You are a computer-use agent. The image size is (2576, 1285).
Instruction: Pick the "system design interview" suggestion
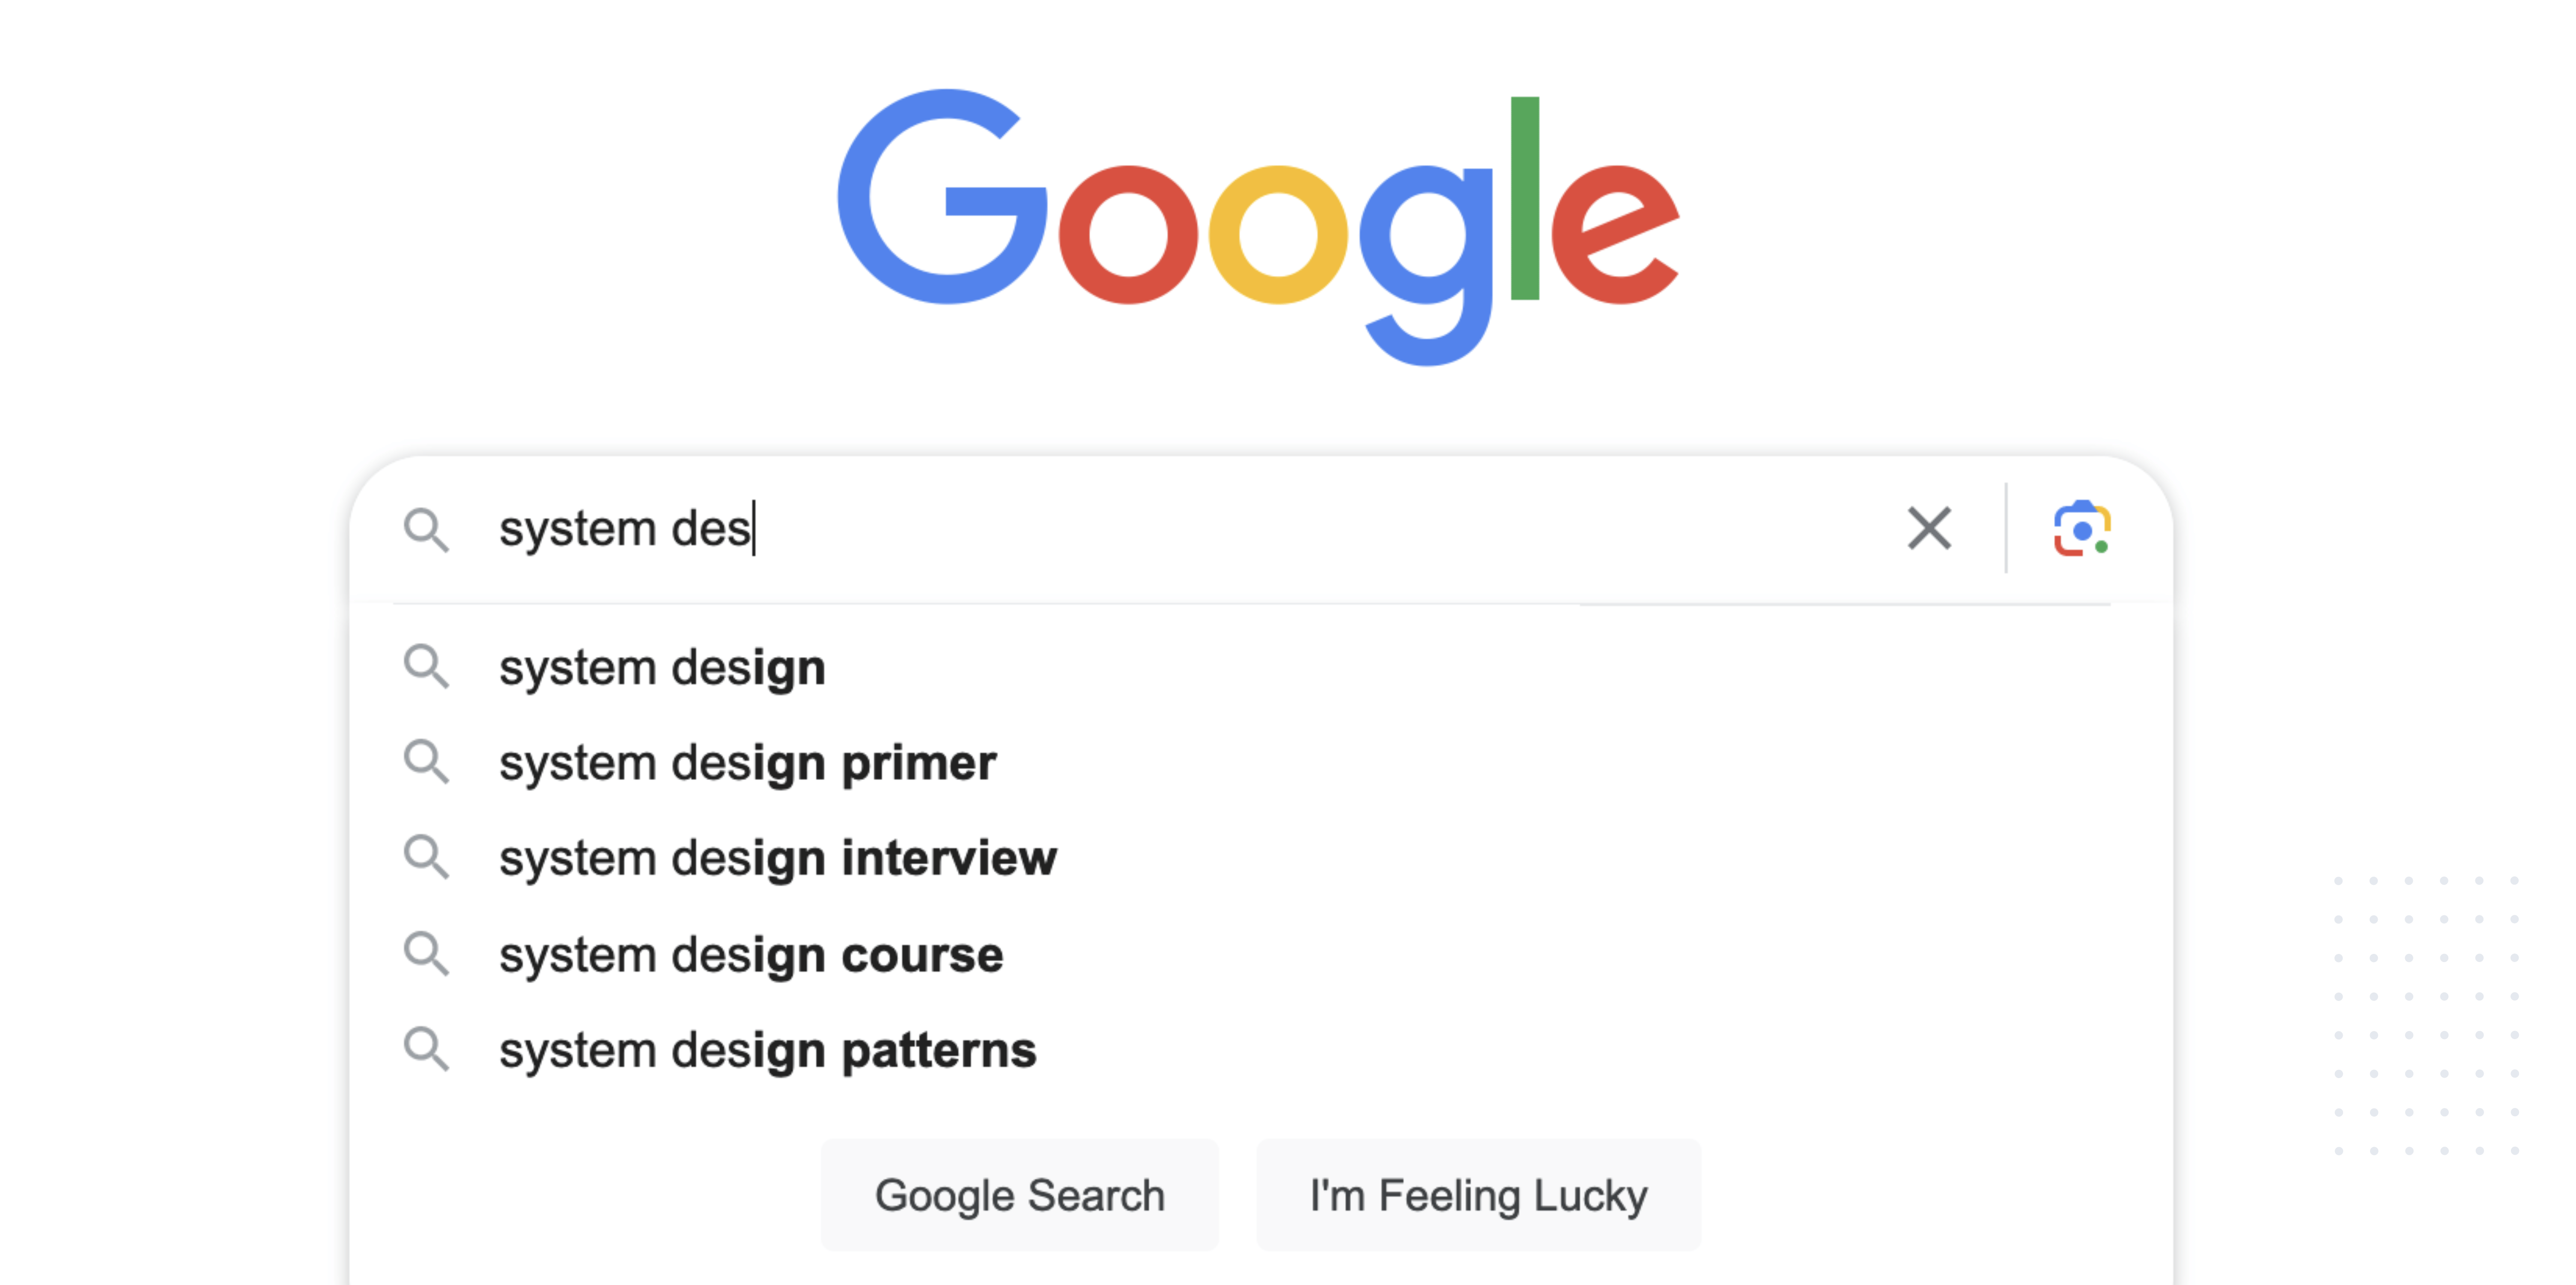click(x=778, y=859)
